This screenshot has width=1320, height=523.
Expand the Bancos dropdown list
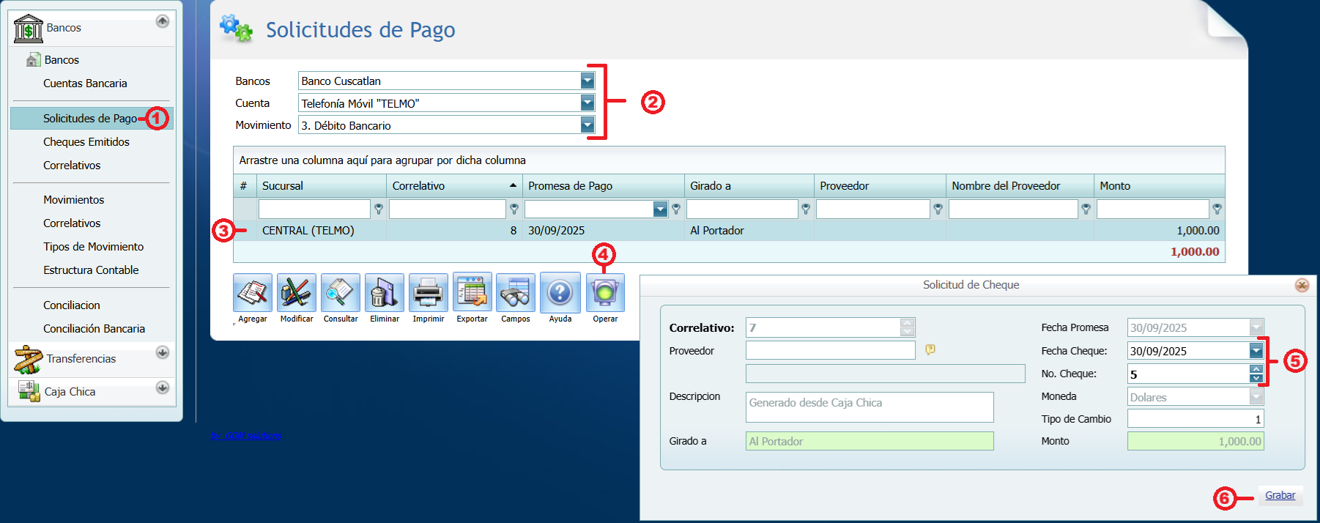[x=587, y=81]
